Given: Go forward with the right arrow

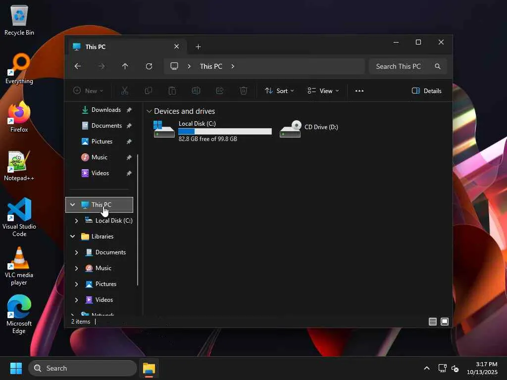Looking at the screenshot, I should pyautogui.click(x=101, y=66).
